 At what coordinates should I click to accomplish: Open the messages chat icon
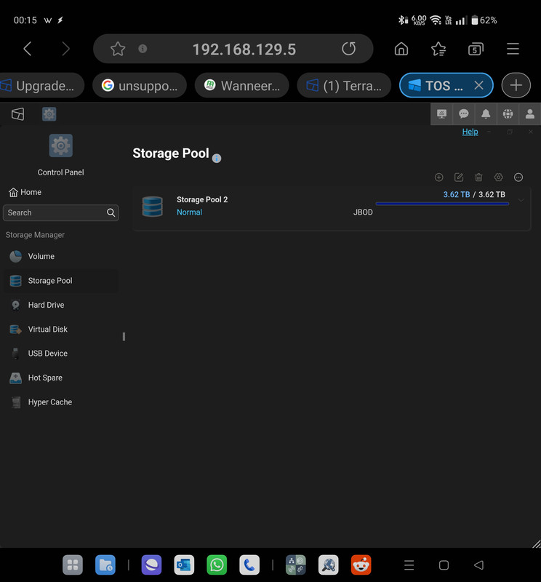click(x=463, y=114)
